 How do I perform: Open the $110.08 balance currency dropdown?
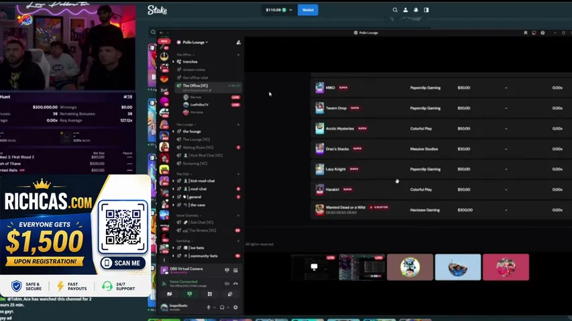point(279,10)
